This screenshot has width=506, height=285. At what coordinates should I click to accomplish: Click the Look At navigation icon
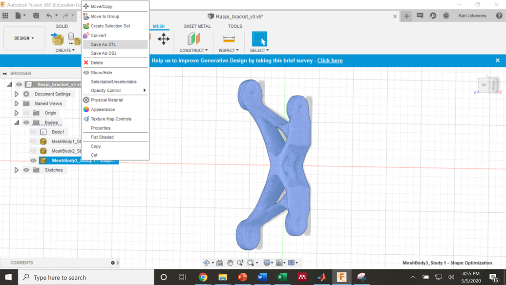tap(220, 263)
